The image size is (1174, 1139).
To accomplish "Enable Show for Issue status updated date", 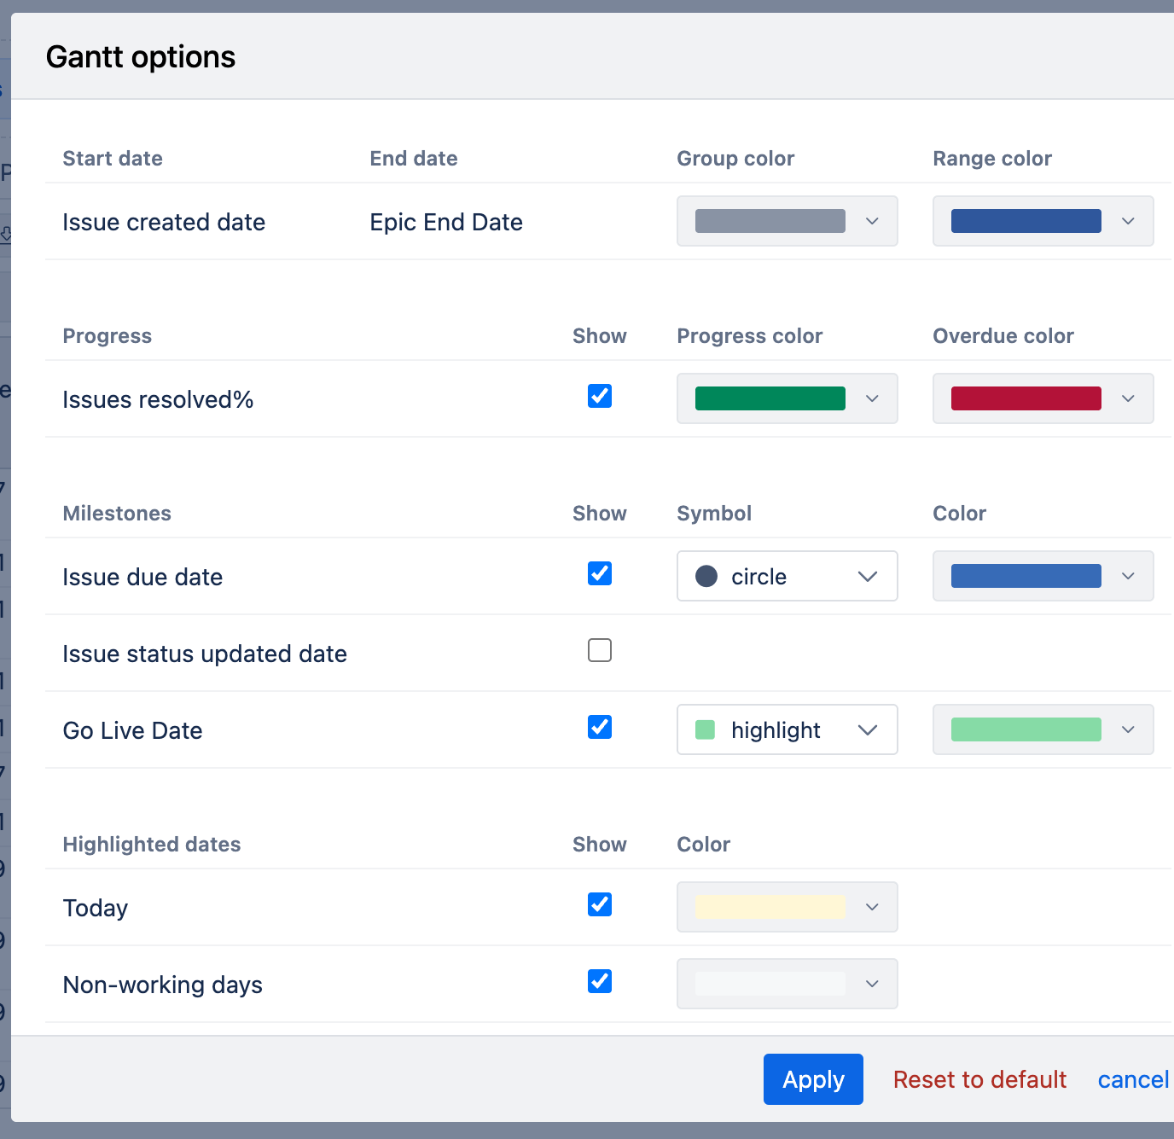I will coord(600,650).
